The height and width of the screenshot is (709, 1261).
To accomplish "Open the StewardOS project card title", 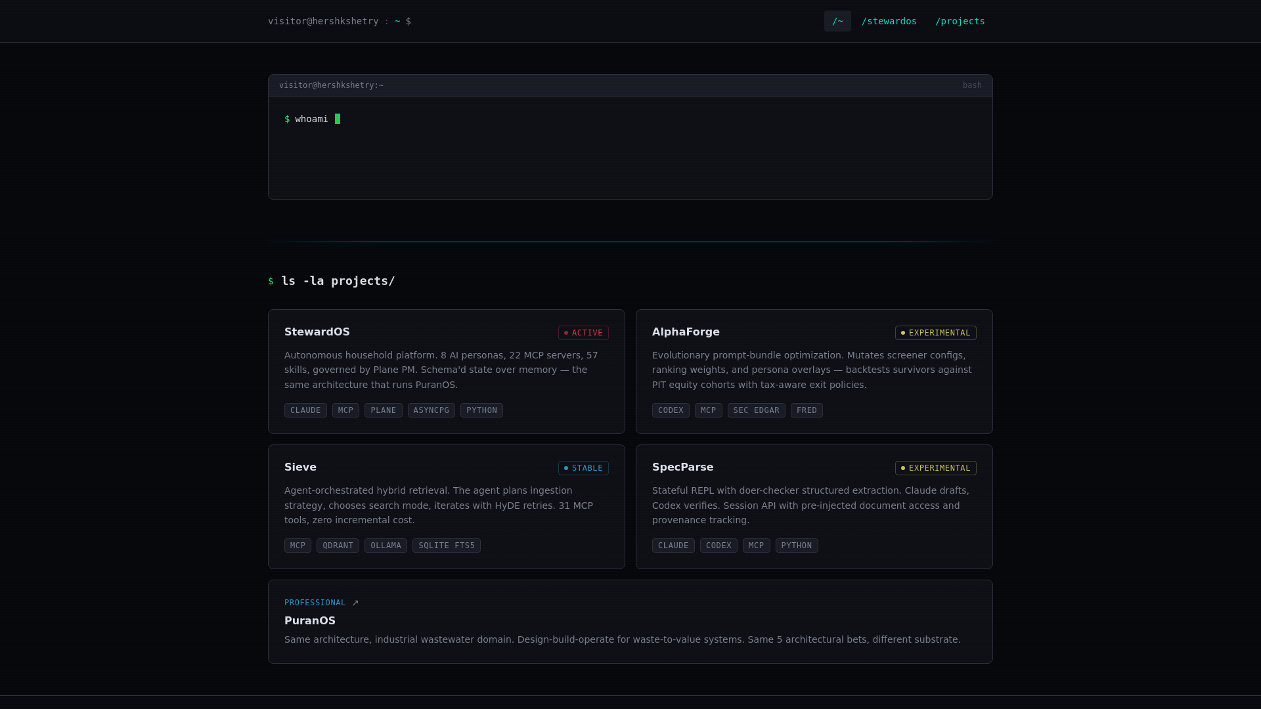I will click(x=317, y=332).
